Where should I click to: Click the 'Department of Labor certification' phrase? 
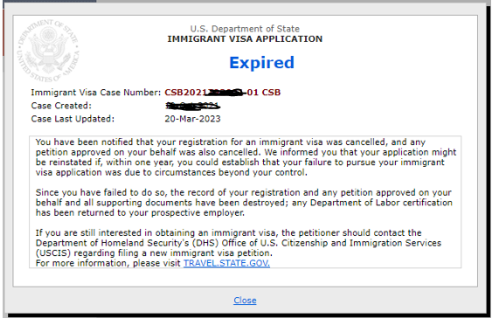381,203
